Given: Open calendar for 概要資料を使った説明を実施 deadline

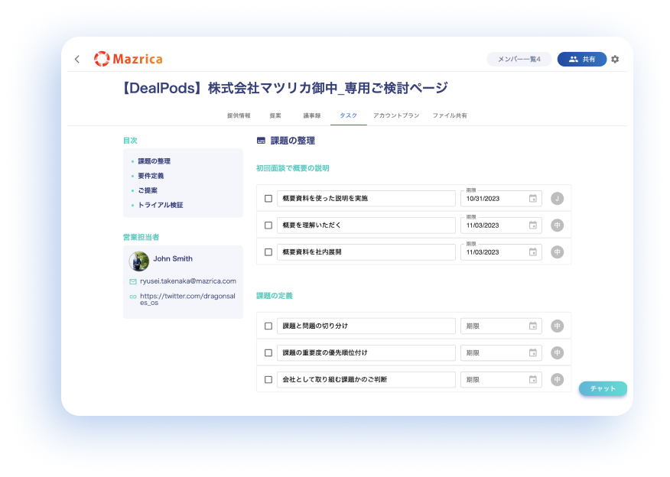Looking at the screenshot, I should [533, 198].
